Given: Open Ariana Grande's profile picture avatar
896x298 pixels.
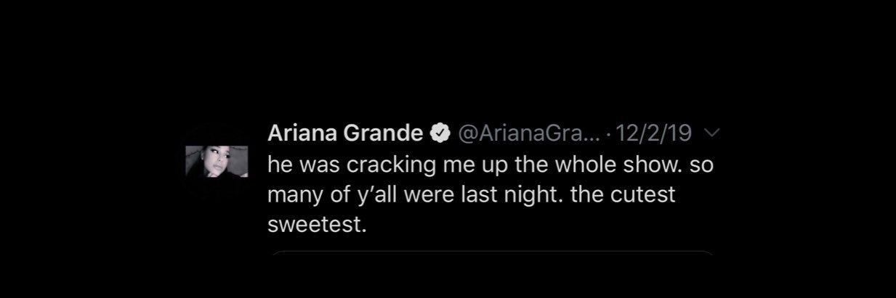Looking at the screenshot, I should (217, 161).
